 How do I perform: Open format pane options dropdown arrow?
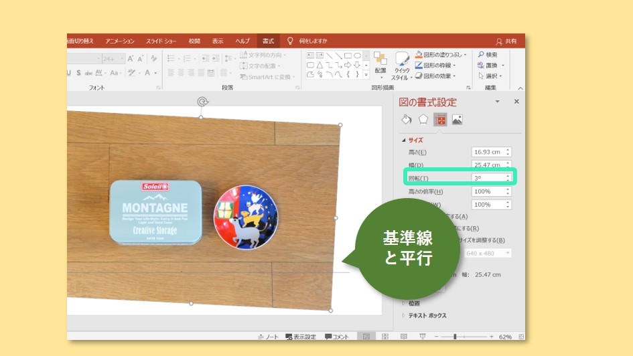(x=497, y=102)
